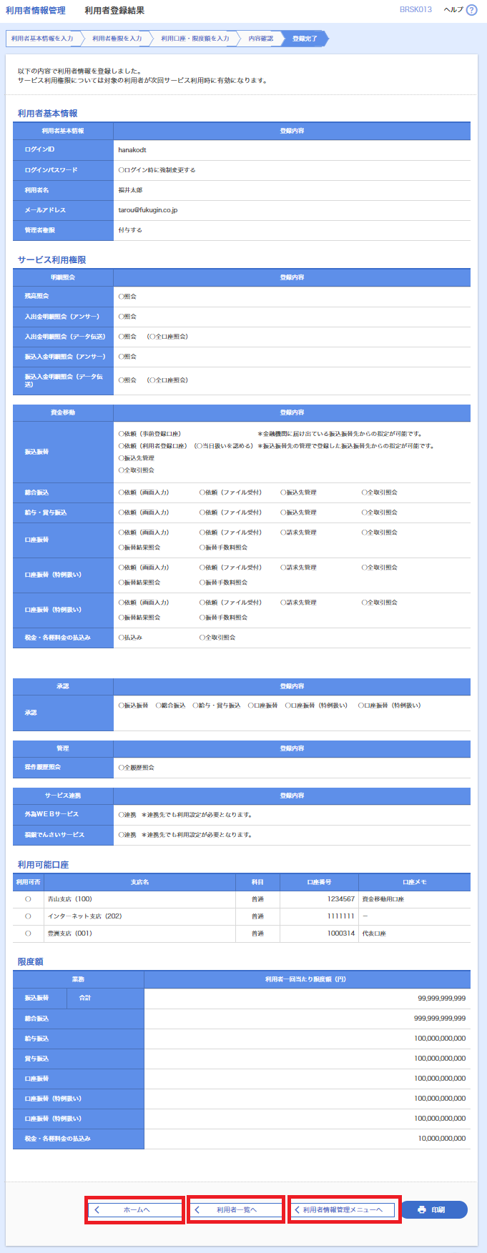Image resolution: width=487 pixels, height=1253 pixels.
Task: Click the chevron on 利用者一覧へ button
Action: pyautogui.click(x=197, y=1209)
